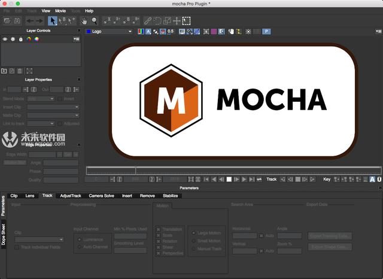Open the Blend Mode dropdown
Screen dimensions: 383x279
point(41,99)
